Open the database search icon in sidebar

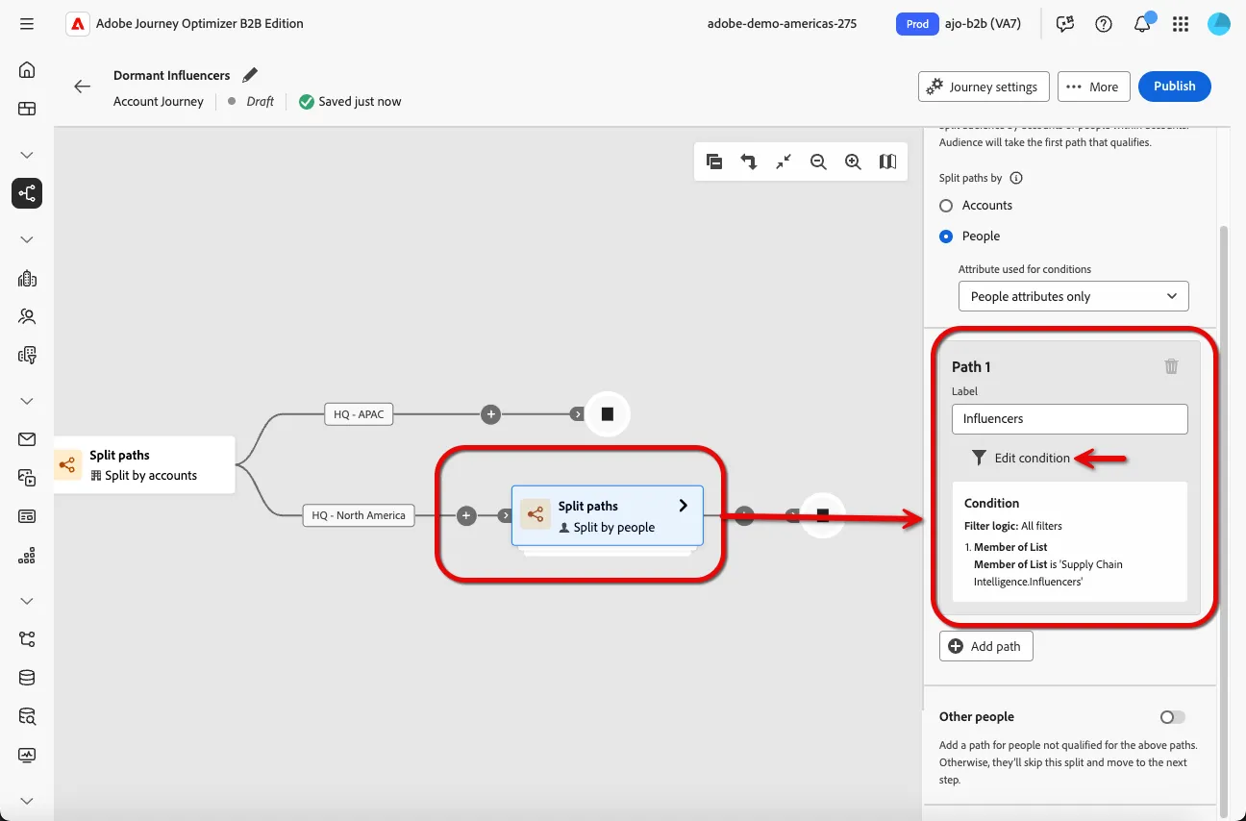(27, 716)
